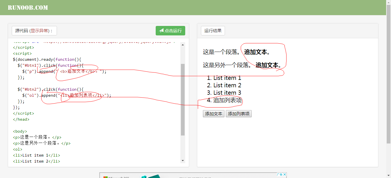Click code line $("#btn1").click(function(){
391x178 pixels.
[x=50, y=65]
